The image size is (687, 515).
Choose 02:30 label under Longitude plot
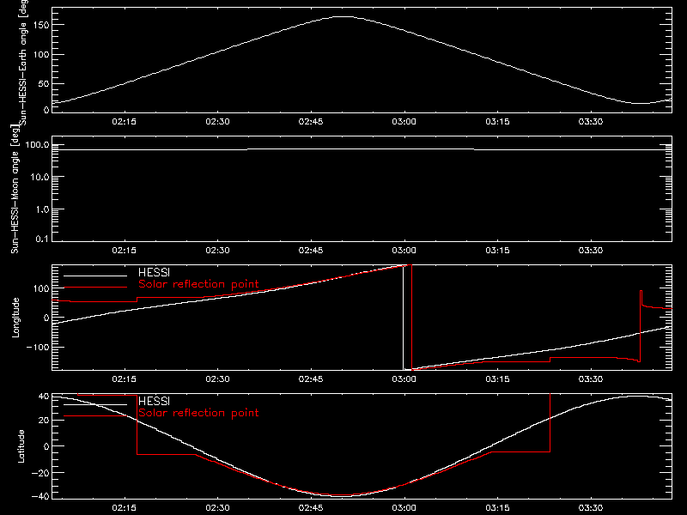(217, 379)
